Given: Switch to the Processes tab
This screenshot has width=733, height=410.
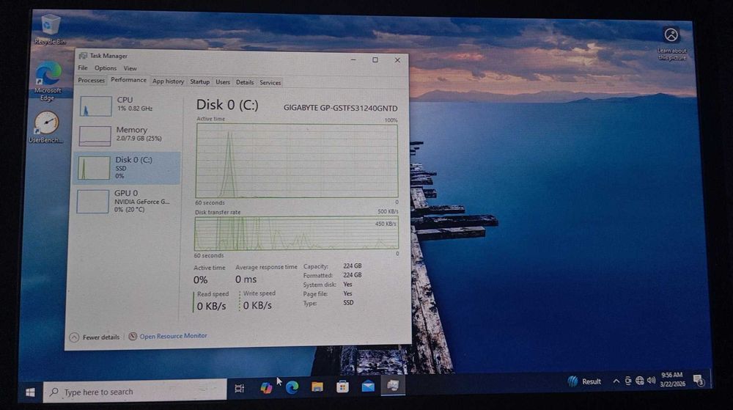Looking at the screenshot, I should click(x=91, y=81).
